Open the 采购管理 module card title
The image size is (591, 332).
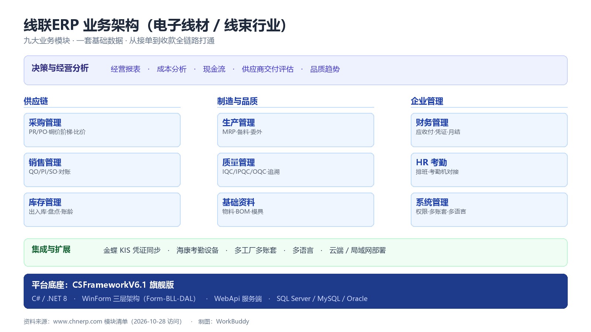45,122
